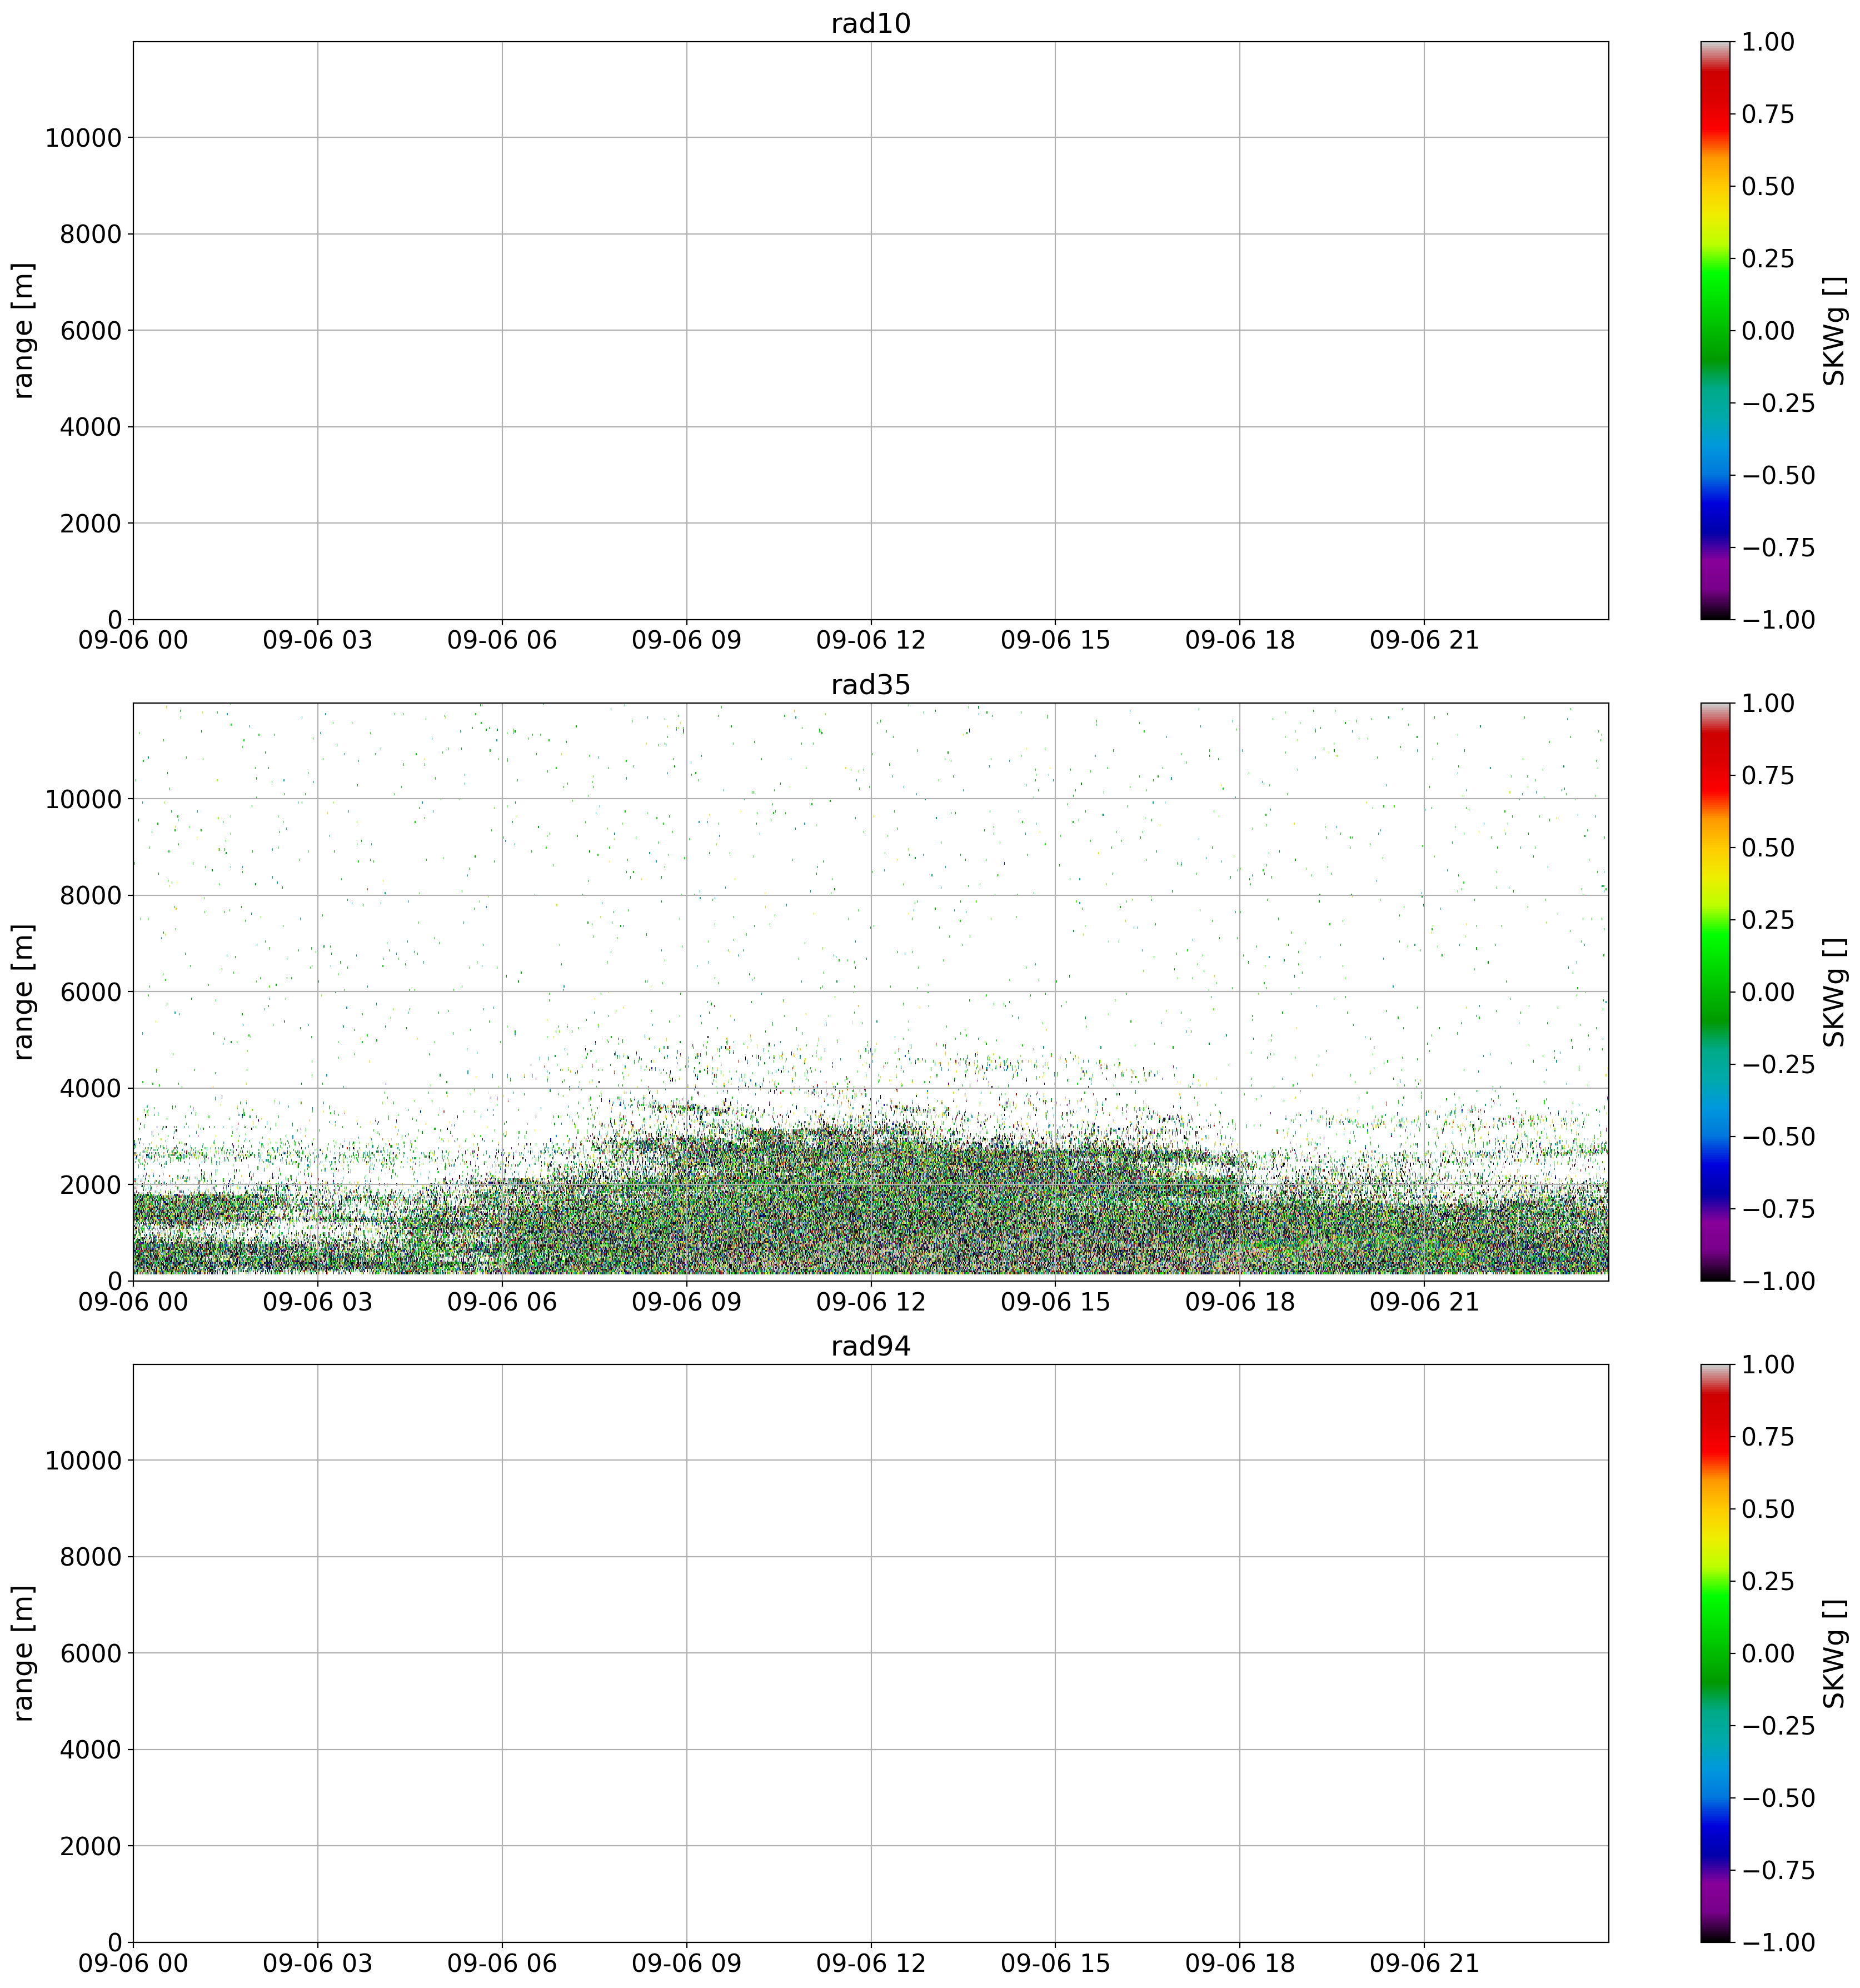Click the rad10 y-axis tick label 10000
The image size is (1860, 1988).
(84, 138)
